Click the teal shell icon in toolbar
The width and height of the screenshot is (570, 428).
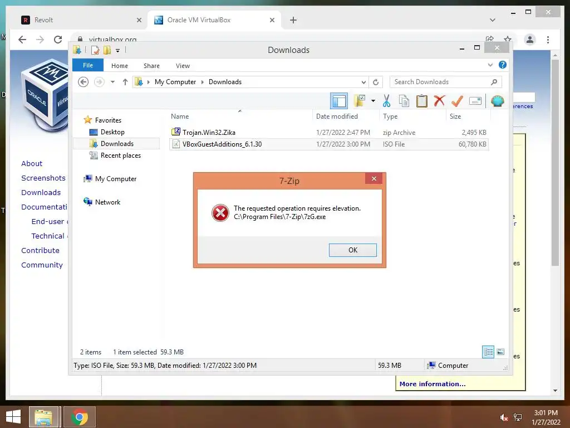pos(497,101)
